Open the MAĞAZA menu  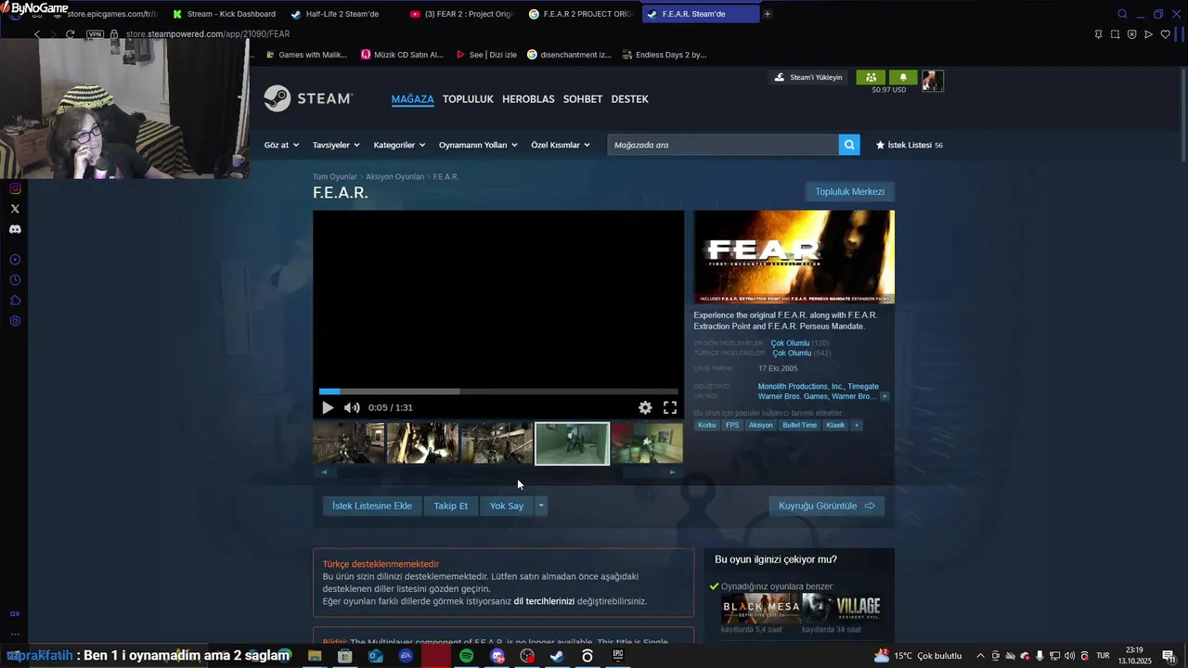[x=412, y=99]
